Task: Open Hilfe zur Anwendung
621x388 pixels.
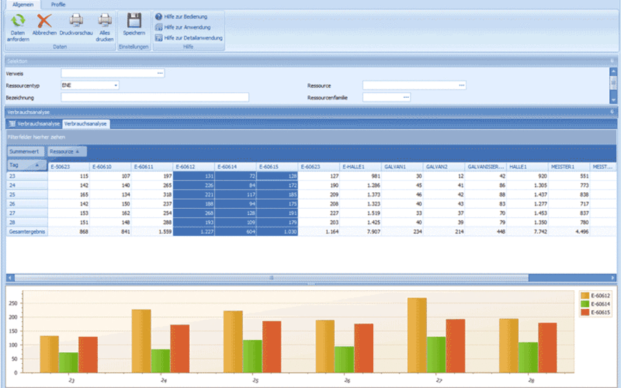Action: pos(183,28)
